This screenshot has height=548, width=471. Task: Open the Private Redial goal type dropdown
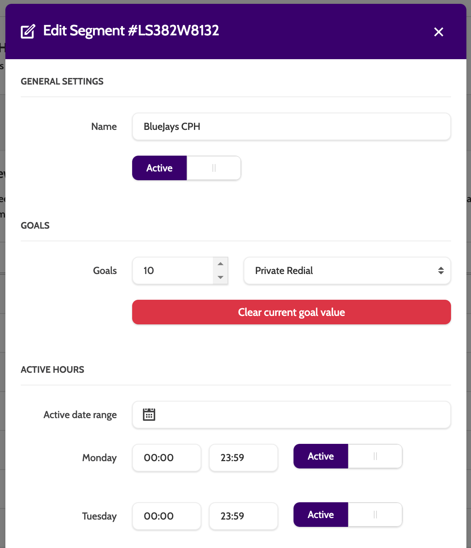click(x=347, y=271)
